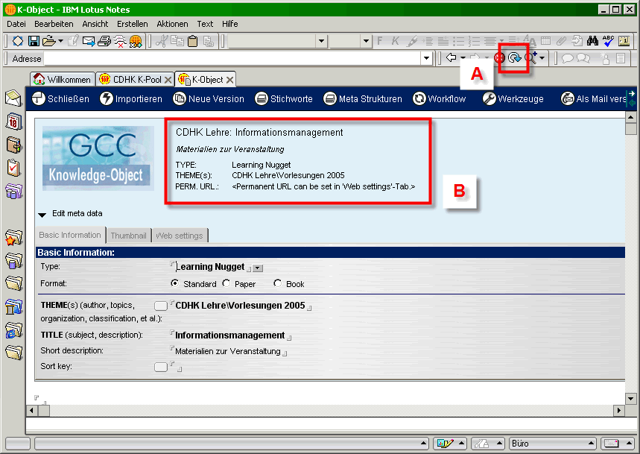Screen dimensions: 640x454
Task: Open the Mail bookmark envelope icon
Action: pyautogui.click(x=13, y=98)
